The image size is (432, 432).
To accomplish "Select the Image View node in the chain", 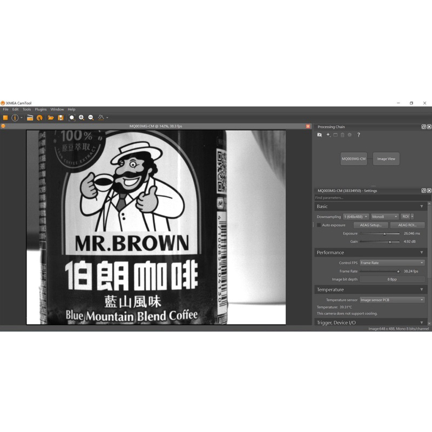I will pyautogui.click(x=386, y=159).
